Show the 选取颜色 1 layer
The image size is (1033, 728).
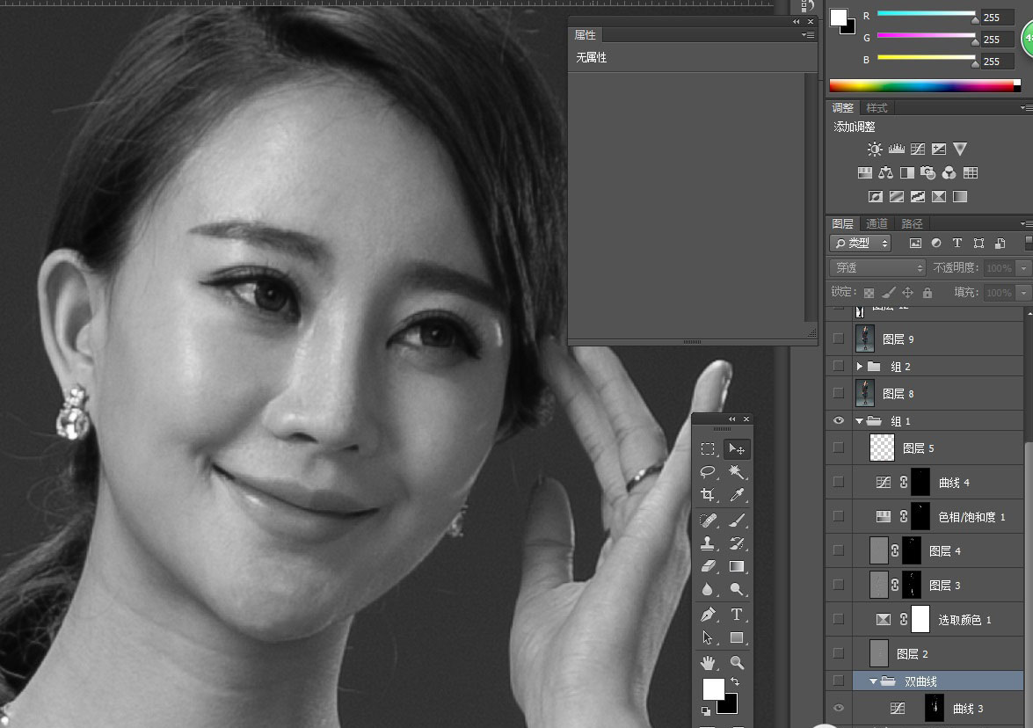click(838, 619)
